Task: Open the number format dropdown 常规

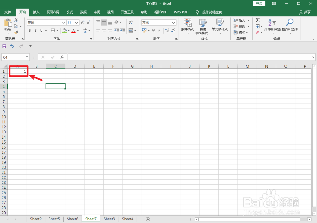Action: coord(173,22)
